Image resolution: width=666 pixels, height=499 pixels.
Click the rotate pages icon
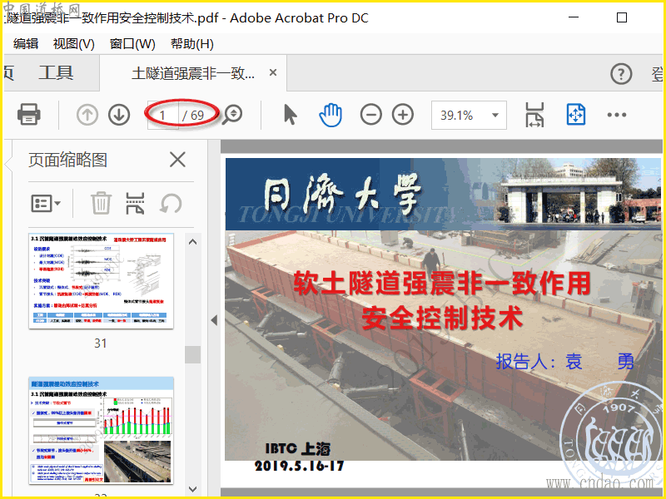click(171, 203)
